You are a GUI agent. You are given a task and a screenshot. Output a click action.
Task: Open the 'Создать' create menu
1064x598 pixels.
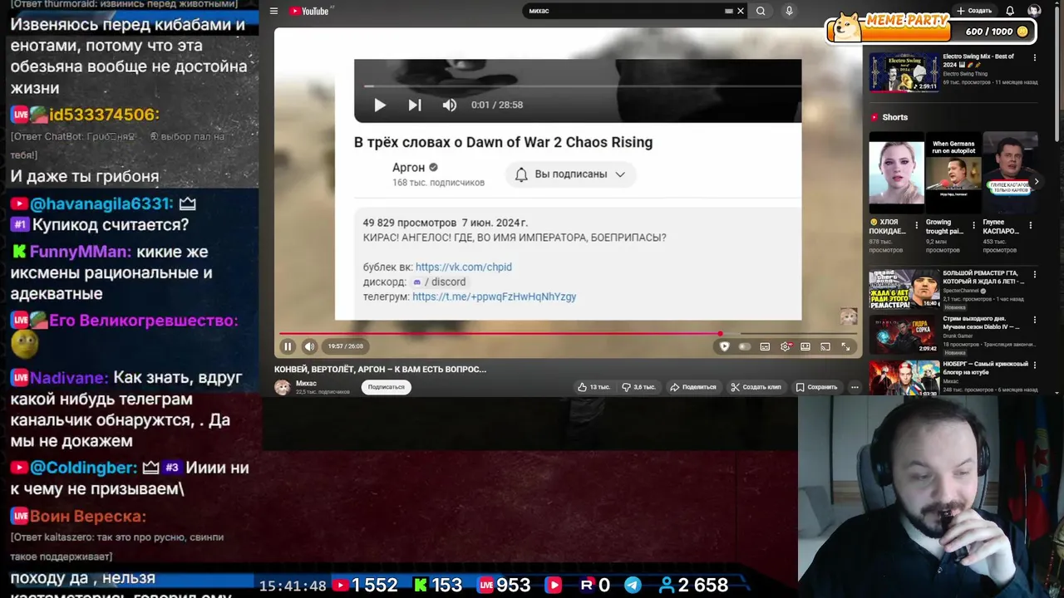tap(974, 11)
